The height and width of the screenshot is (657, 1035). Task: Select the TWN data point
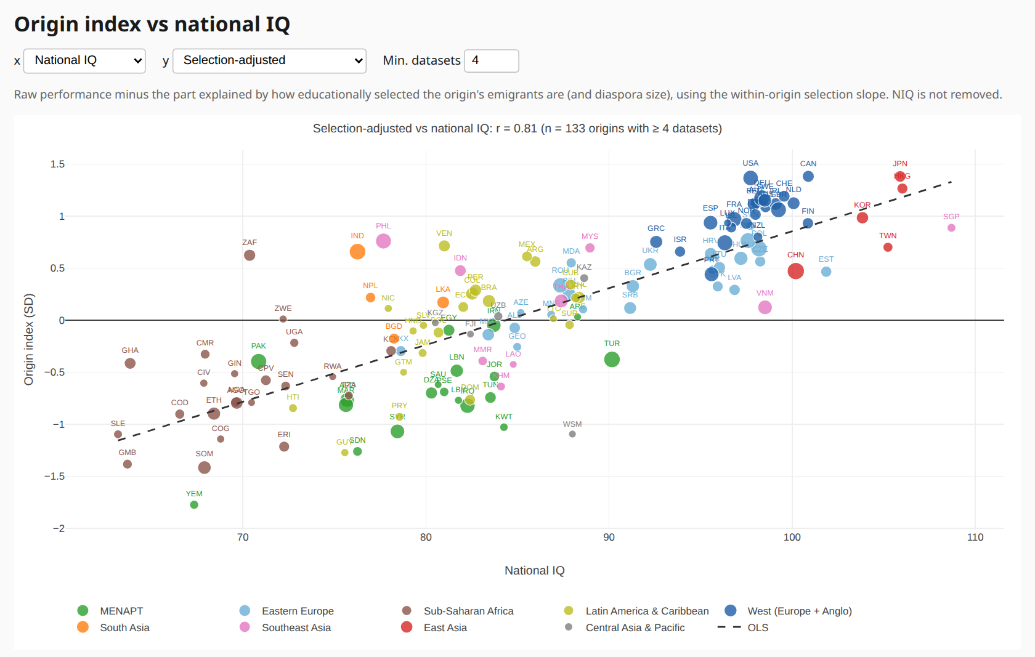tap(888, 248)
